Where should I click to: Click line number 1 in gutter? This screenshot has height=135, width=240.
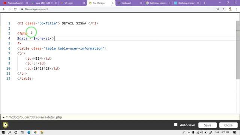pos(9,23)
